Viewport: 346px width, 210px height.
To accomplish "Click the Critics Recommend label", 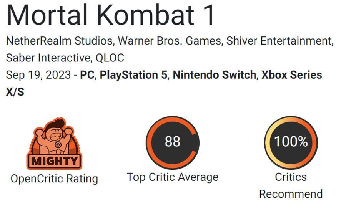I will (291, 185).
